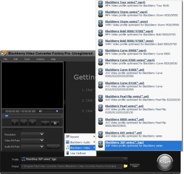The height and width of the screenshot is (174, 184).
Task: Mute audio with the speaker icon
Action: 40,111
